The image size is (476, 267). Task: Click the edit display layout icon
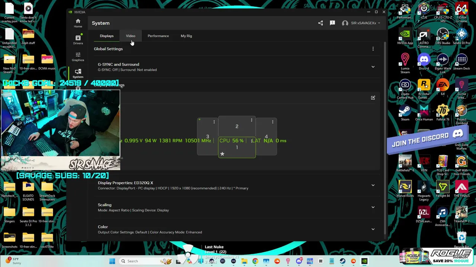(x=373, y=98)
